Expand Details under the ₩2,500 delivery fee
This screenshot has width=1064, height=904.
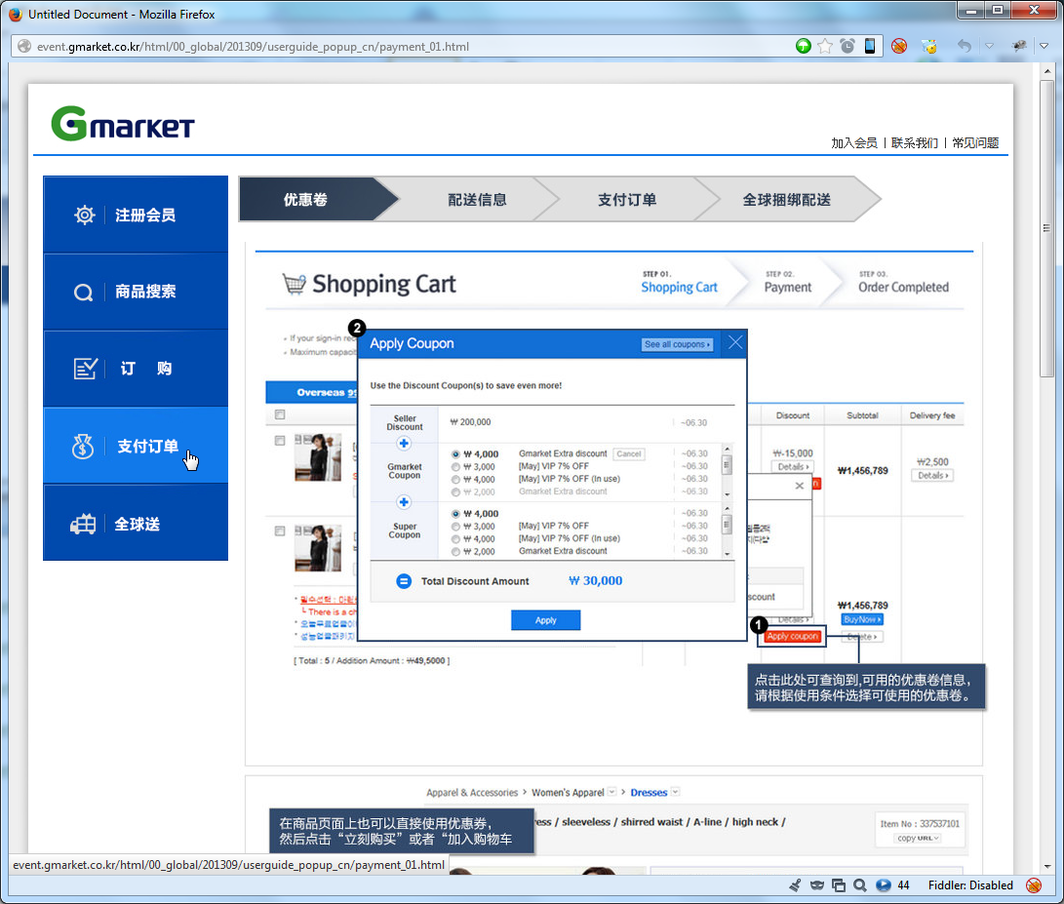coord(933,476)
